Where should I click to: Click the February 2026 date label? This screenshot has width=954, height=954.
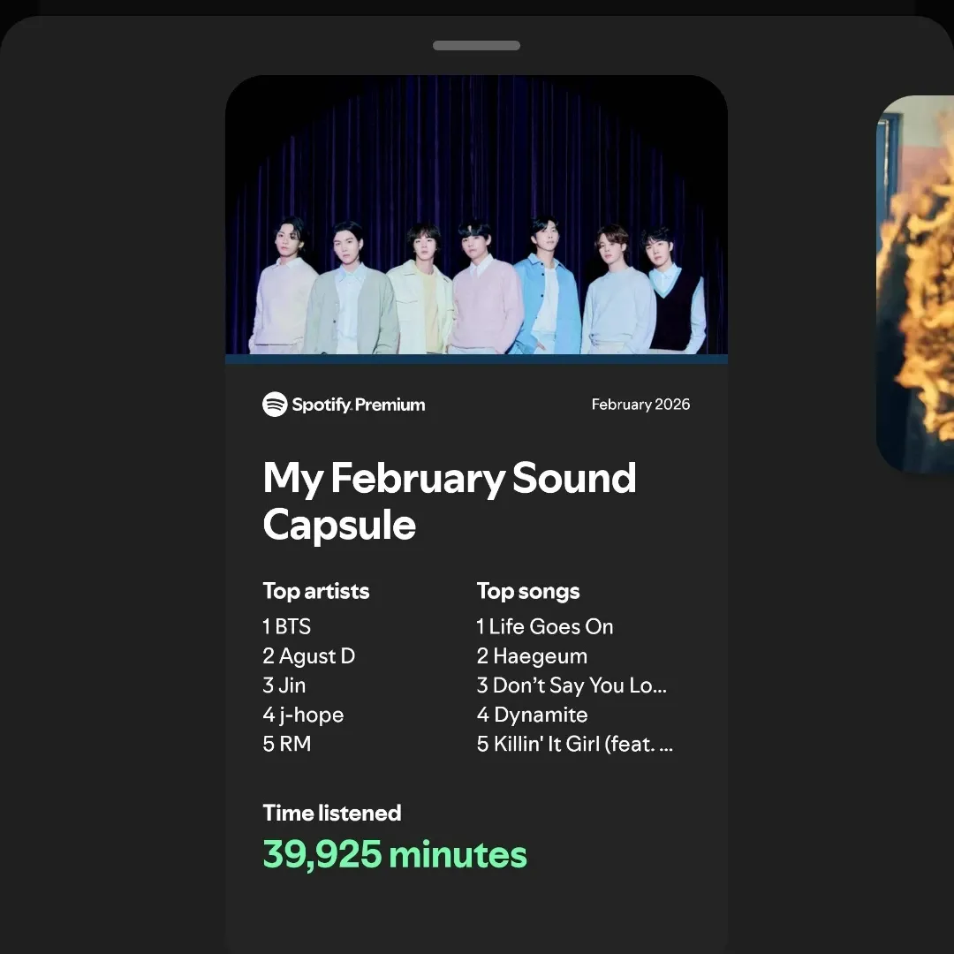[x=640, y=405]
